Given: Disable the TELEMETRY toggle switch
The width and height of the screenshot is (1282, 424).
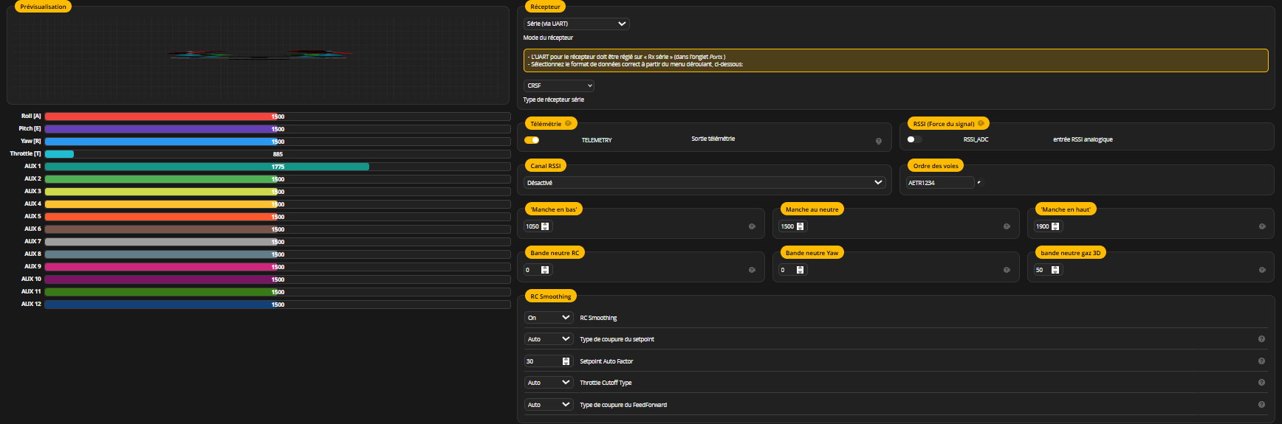Looking at the screenshot, I should [532, 140].
